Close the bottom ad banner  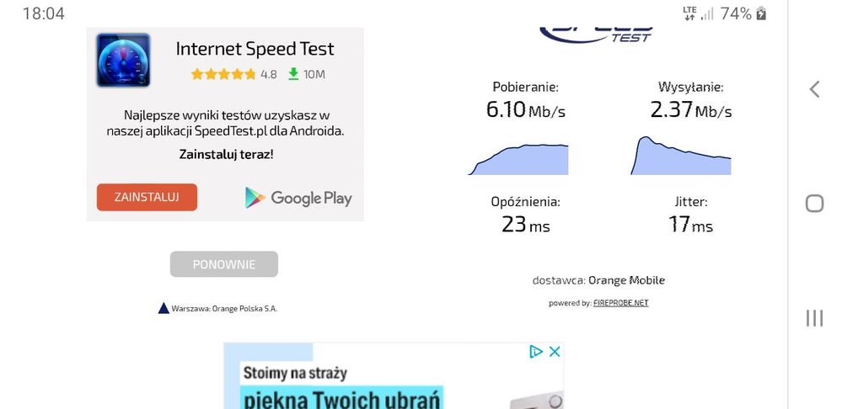click(x=555, y=352)
